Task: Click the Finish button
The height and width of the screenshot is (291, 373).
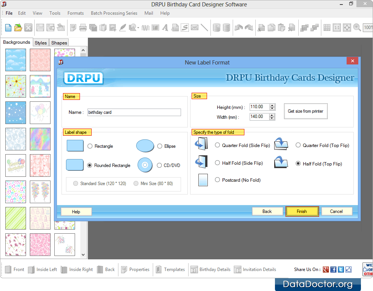Action: [x=302, y=211]
